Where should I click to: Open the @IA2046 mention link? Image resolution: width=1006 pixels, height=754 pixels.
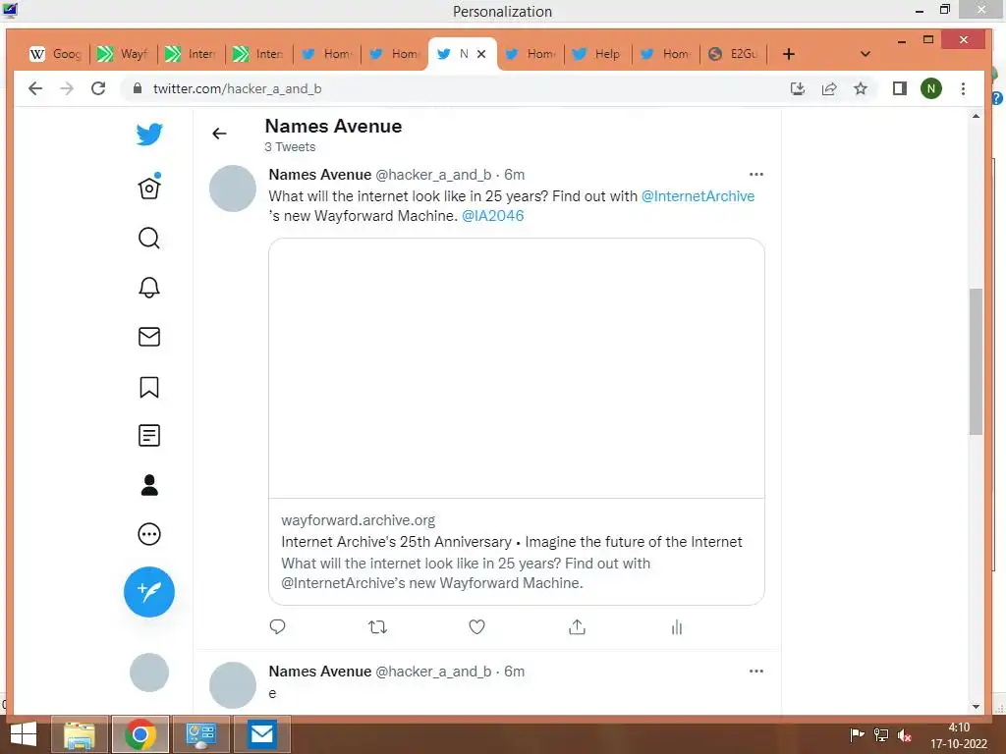click(x=493, y=216)
